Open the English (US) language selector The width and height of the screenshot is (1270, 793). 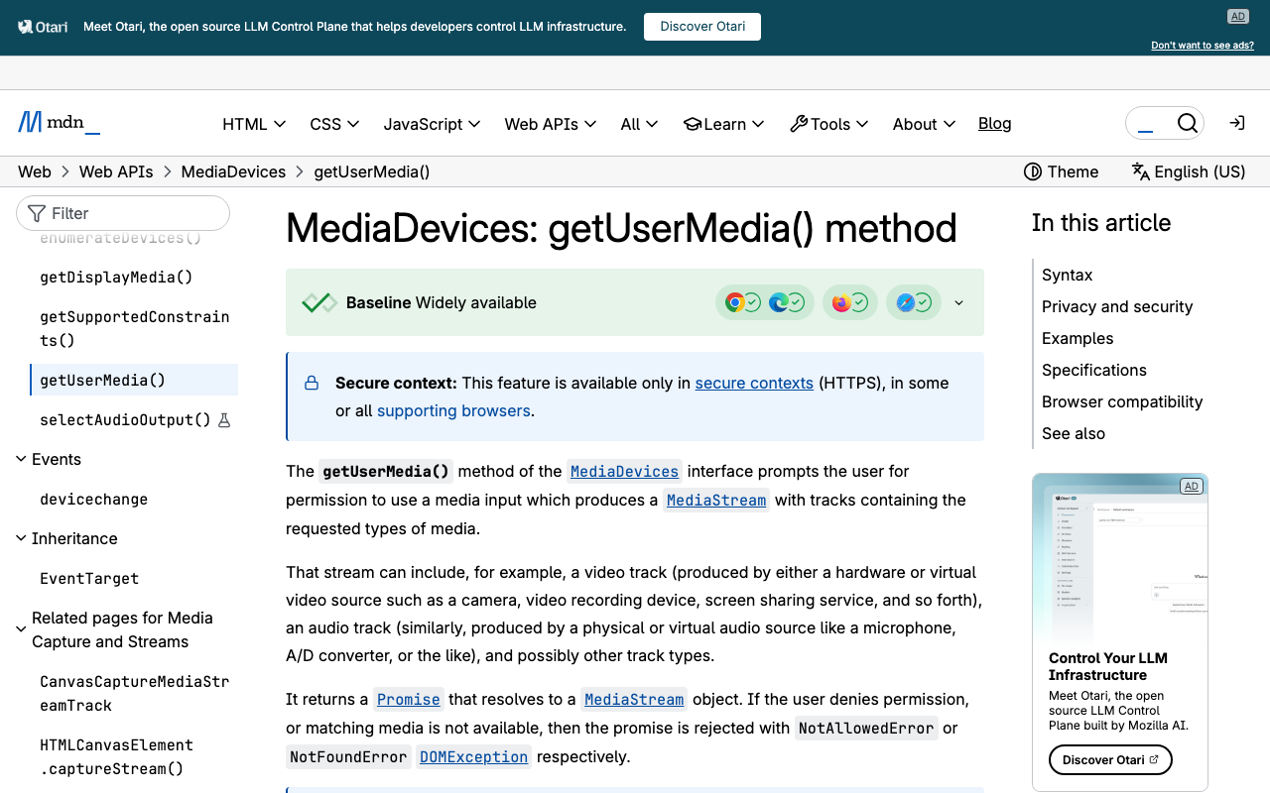tap(1189, 171)
